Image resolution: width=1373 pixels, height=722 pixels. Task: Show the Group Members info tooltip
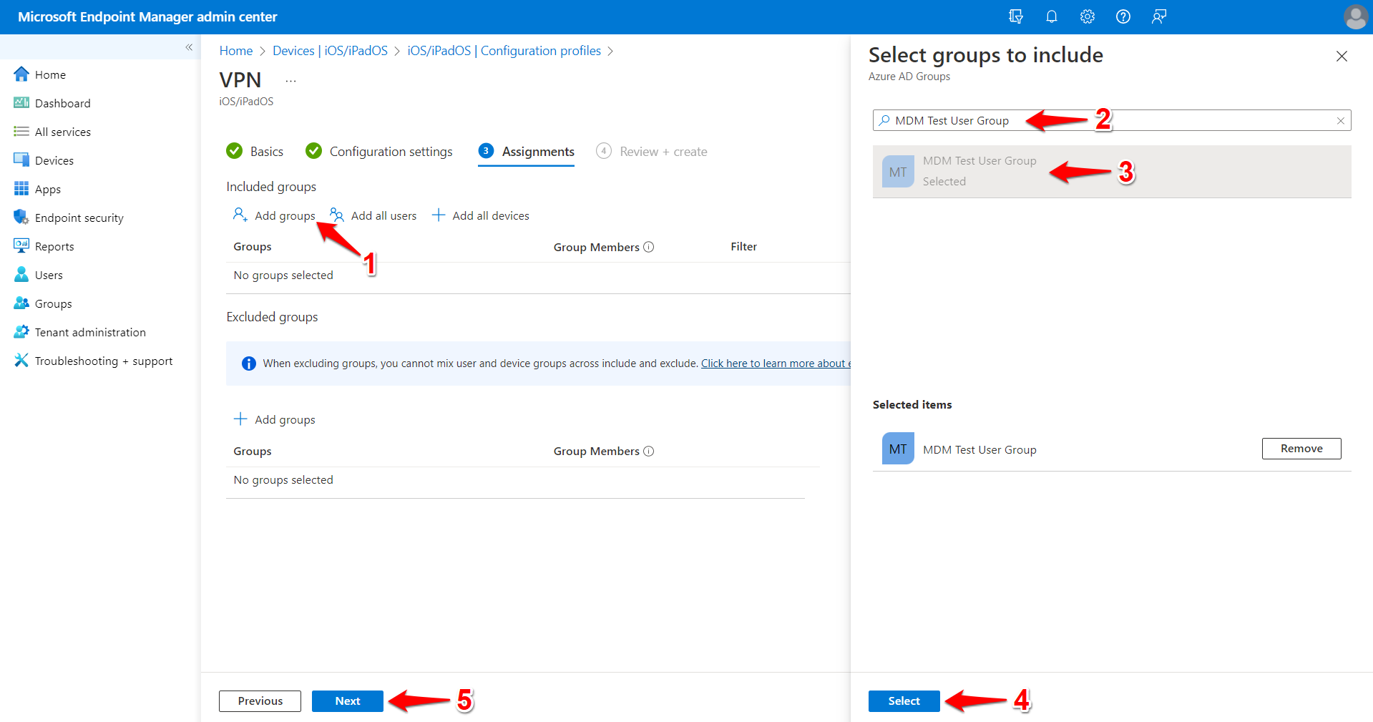coord(649,247)
